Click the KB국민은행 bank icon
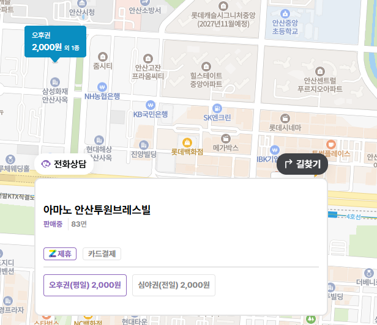The width and height of the screenshot is (377, 325). tap(151, 105)
